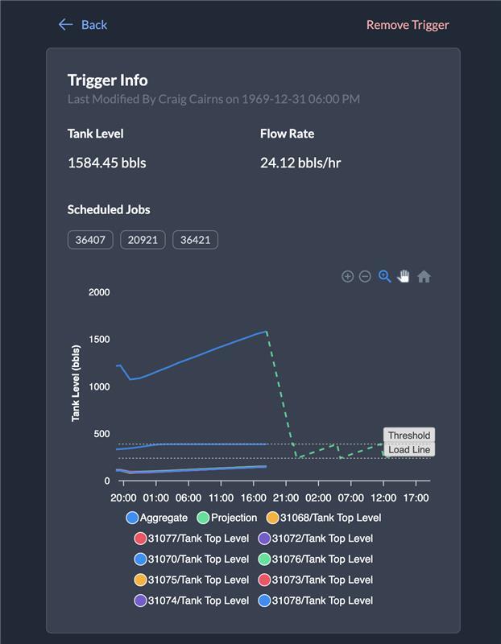Click Remove Trigger link
Image resolution: width=501 pixels, height=644 pixels.
point(408,25)
